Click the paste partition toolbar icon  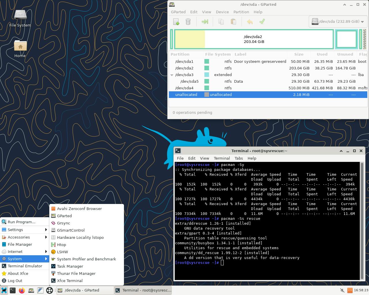[x=234, y=22]
